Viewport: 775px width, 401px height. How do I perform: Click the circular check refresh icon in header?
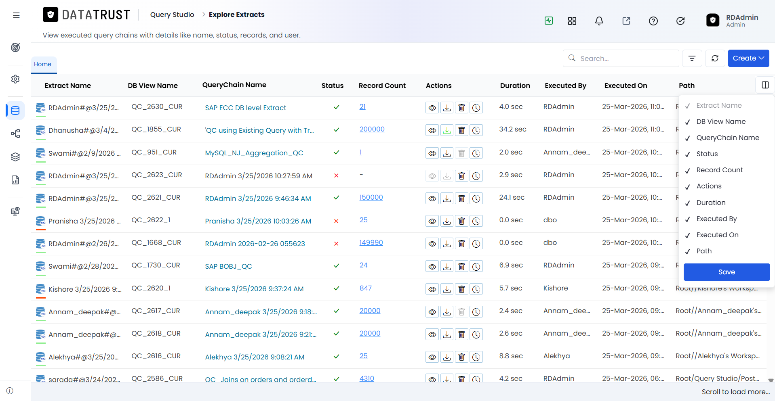(680, 21)
